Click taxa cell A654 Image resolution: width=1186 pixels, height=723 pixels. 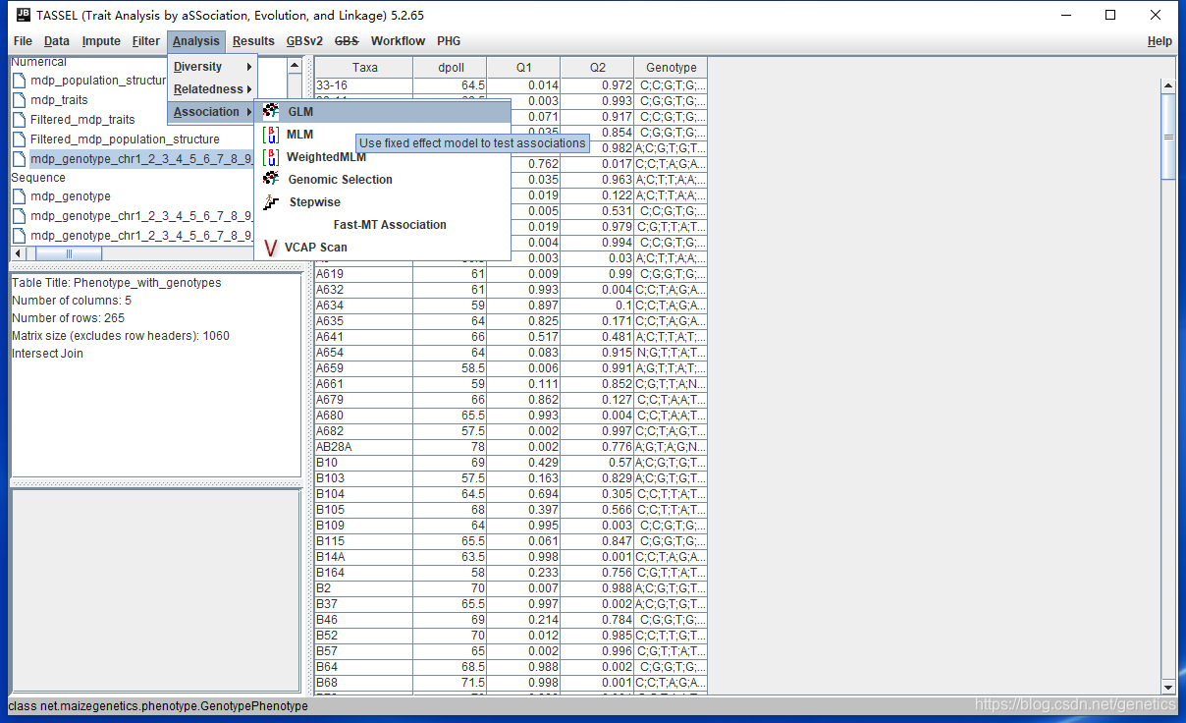[364, 353]
